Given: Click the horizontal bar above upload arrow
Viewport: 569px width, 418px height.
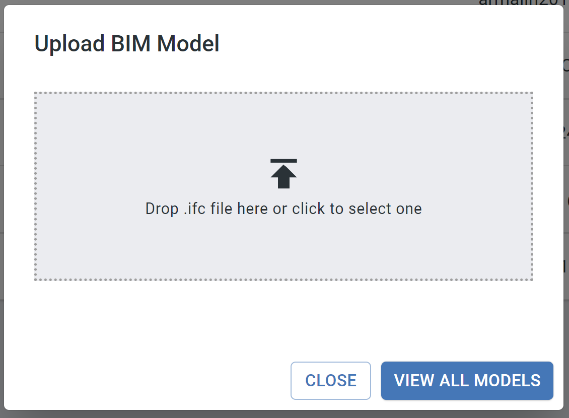Looking at the screenshot, I should [x=283, y=161].
